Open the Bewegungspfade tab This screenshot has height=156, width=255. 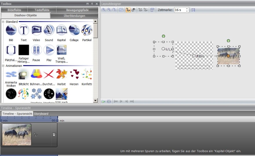[77, 10]
